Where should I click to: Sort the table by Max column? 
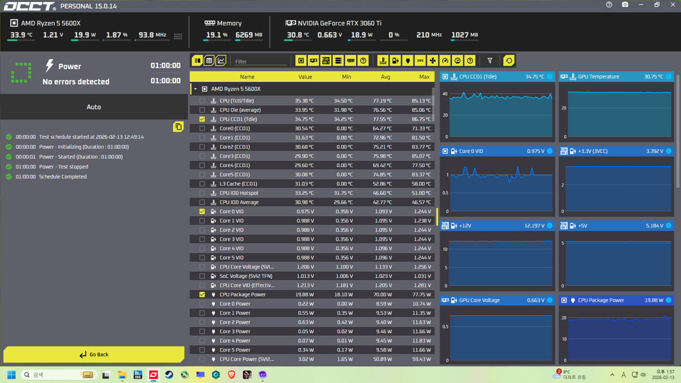[x=424, y=77]
